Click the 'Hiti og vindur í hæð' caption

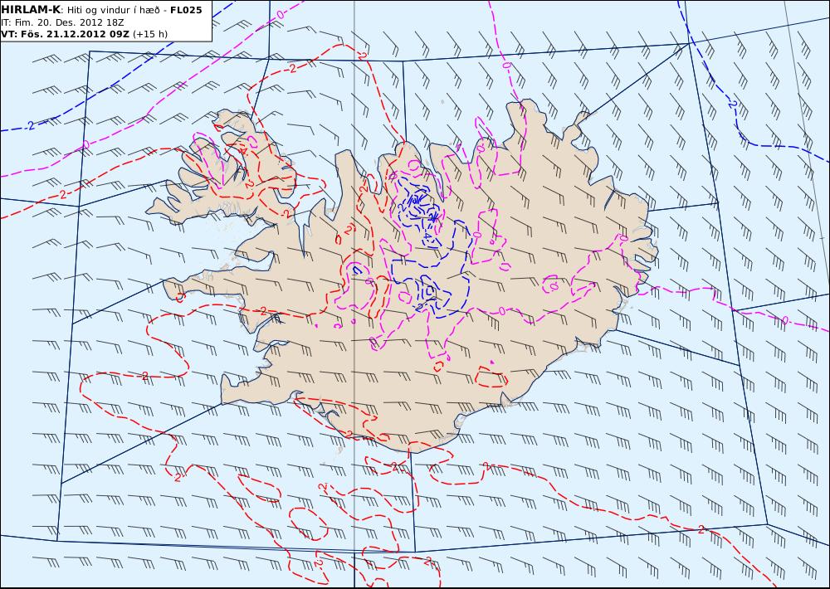(113, 10)
